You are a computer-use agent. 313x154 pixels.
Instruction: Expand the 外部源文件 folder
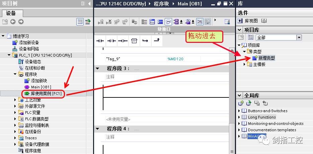15,106
